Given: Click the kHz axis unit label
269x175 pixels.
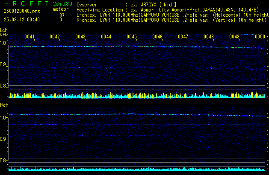Looking at the screenshot, I should (4, 35).
